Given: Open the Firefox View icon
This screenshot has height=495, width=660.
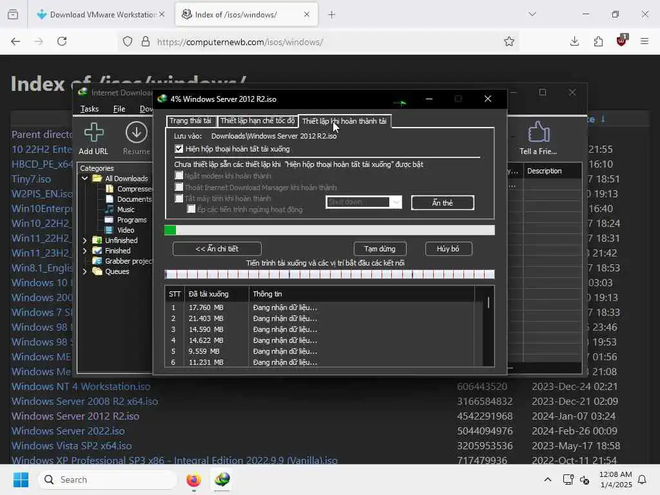Looking at the screenshot, I should click(x=13, y=14).
